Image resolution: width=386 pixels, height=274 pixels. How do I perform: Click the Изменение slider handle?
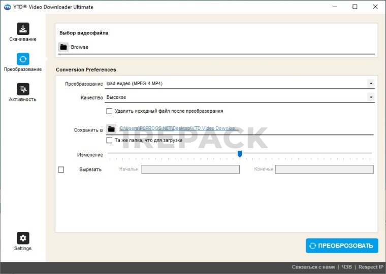[240, 154]
